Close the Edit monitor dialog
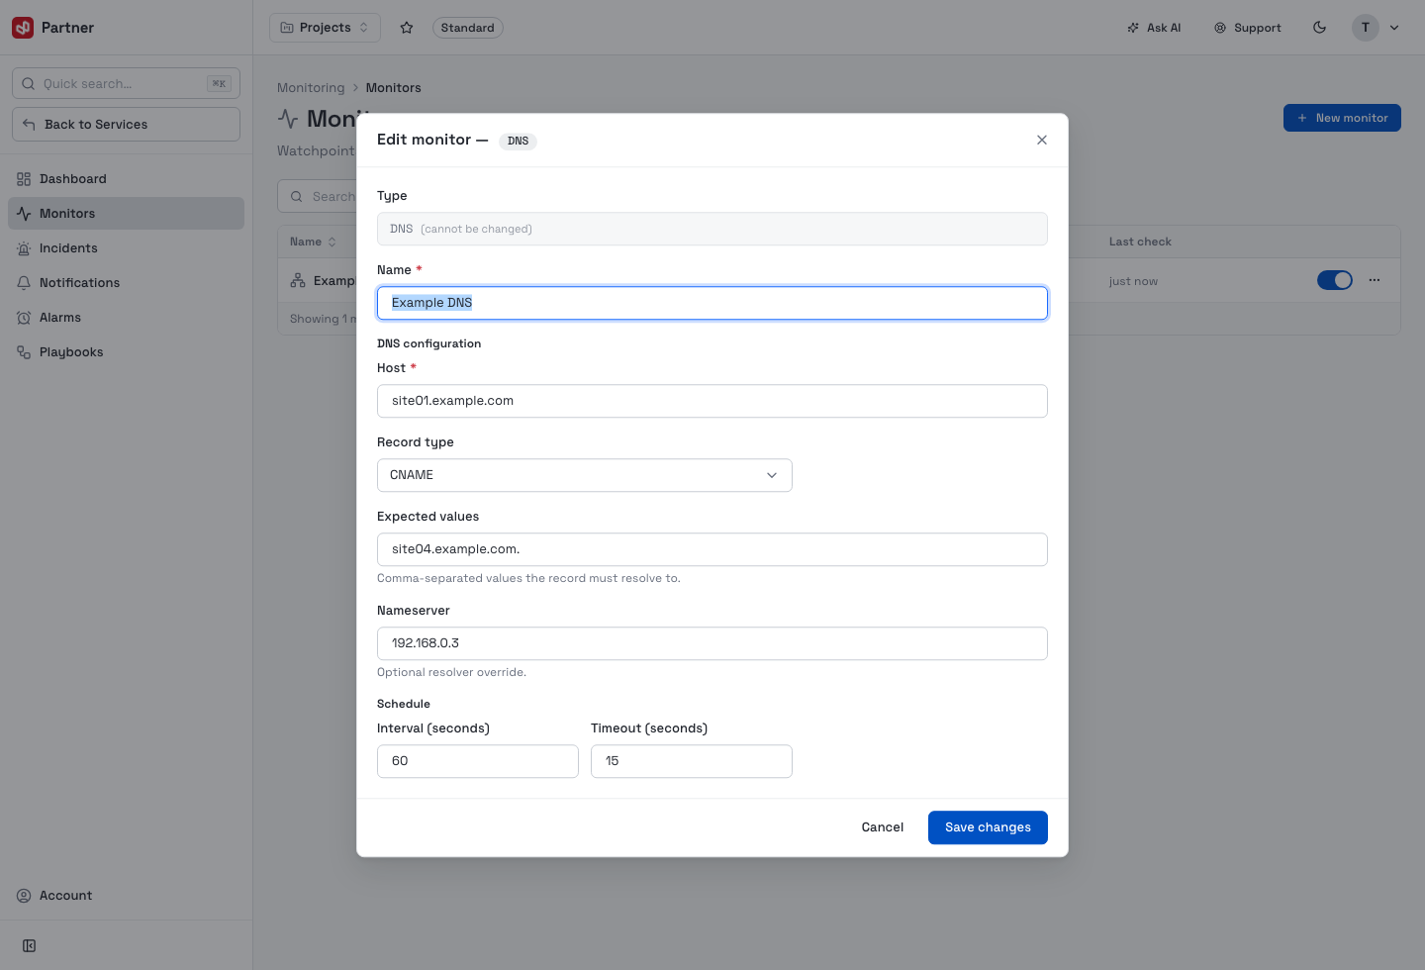Screen dimensions: 1425x970 tap(1042, 140)
